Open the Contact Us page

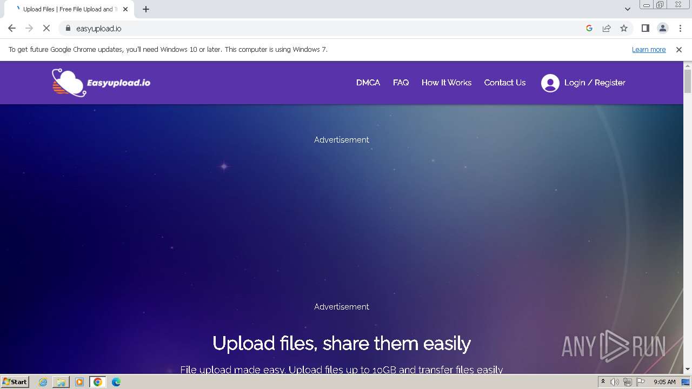click(x=505, y=83)
